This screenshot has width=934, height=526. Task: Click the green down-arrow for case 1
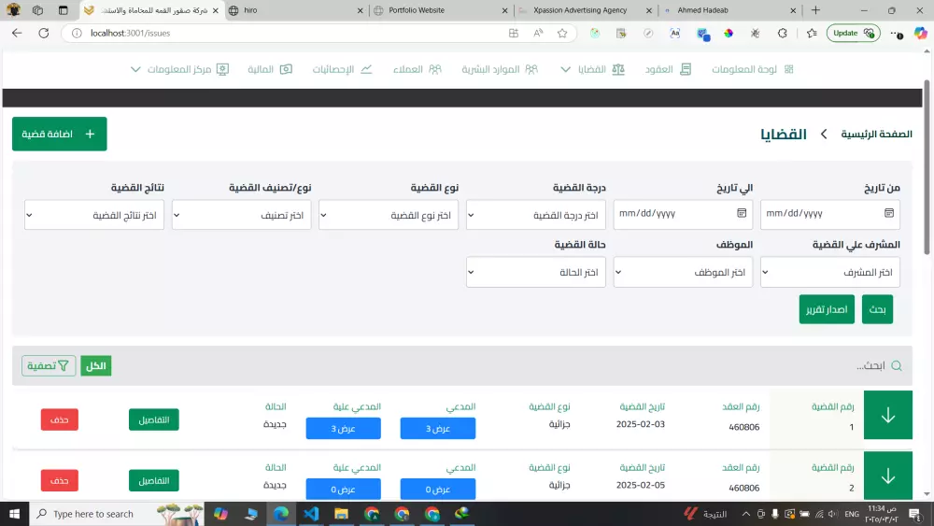pyautogui.click(x=887, y=415)
